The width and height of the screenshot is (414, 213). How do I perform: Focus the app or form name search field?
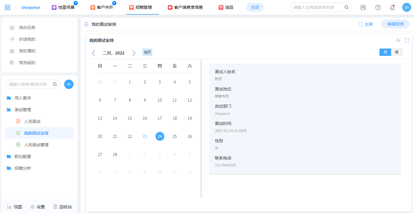click(318, 7)
